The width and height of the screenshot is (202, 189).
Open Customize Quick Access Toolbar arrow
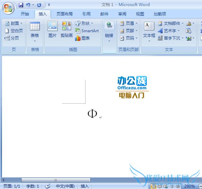[x=49, y=5]
